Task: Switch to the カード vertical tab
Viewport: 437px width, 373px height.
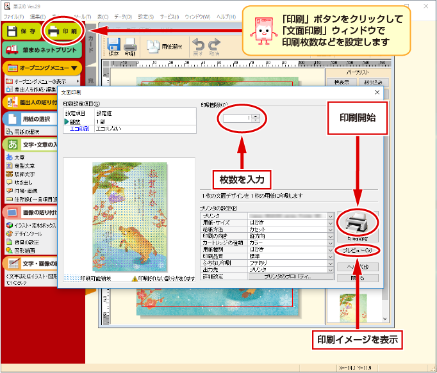Action: pos(90,44)
